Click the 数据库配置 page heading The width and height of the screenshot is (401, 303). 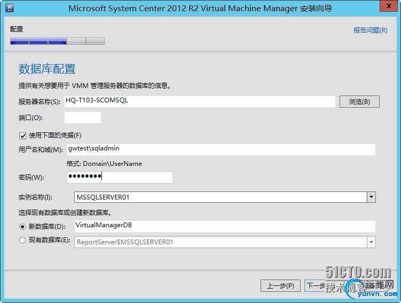[47, 69]
